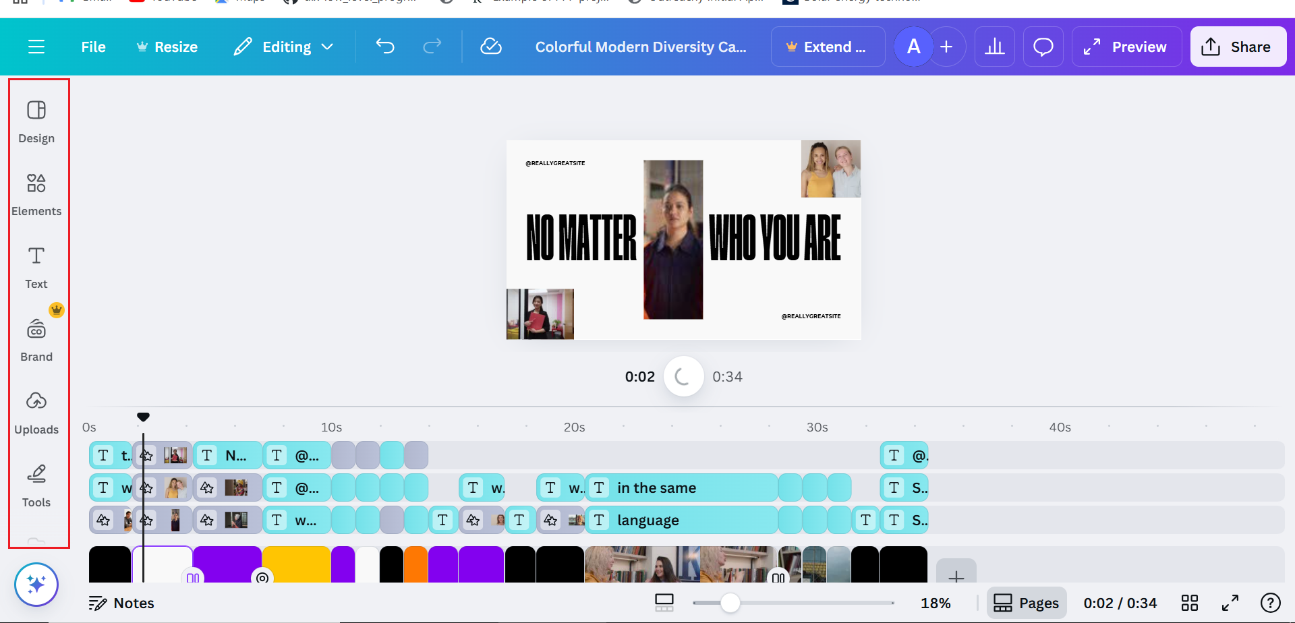Click the Share button
This screenshot has width=1295, height=623.
pyautogui.click(x=1238, y=47)
